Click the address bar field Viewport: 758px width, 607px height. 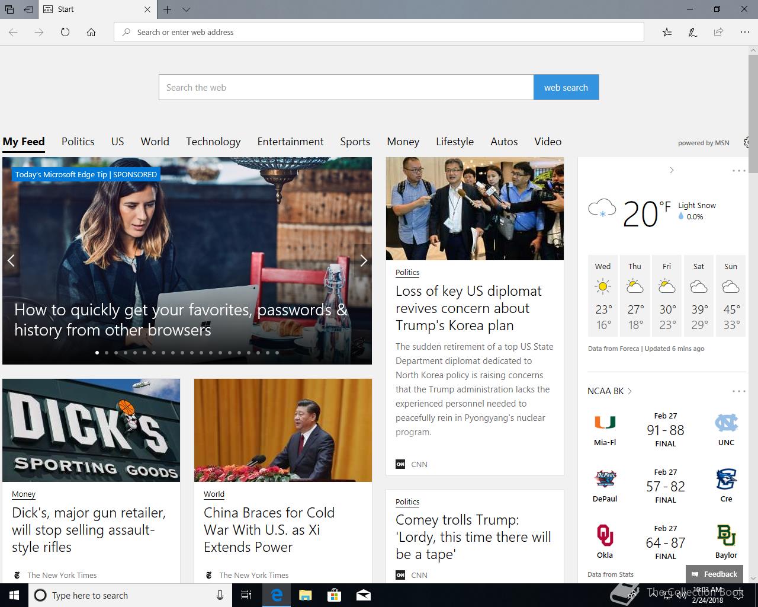click(x=379, y=32)
